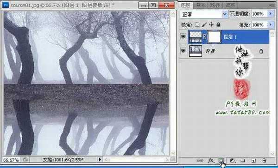Switch to the 图层 tab

click(186, 5)
